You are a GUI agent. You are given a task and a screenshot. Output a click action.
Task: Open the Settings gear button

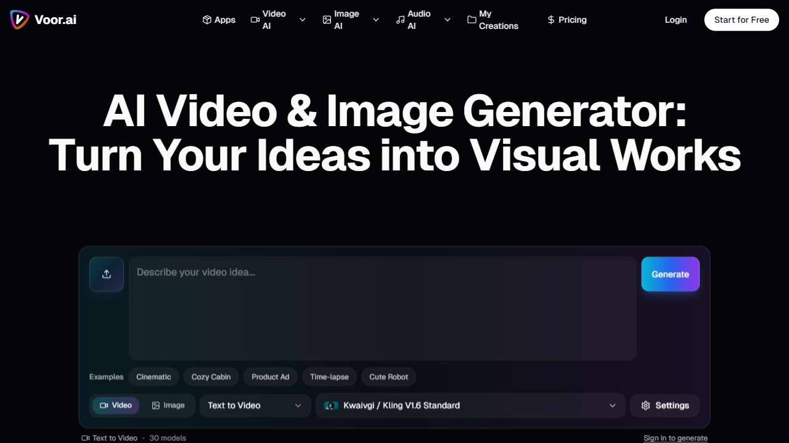click(x=664, y=405)
